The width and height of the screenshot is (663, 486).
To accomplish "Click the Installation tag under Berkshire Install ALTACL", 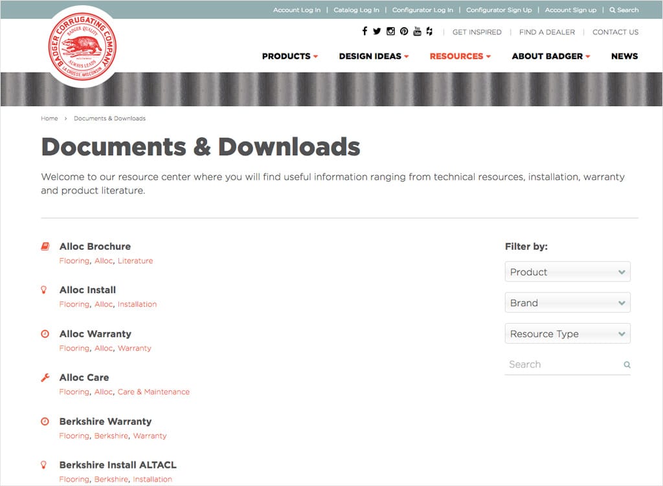I will click(152, 480).
